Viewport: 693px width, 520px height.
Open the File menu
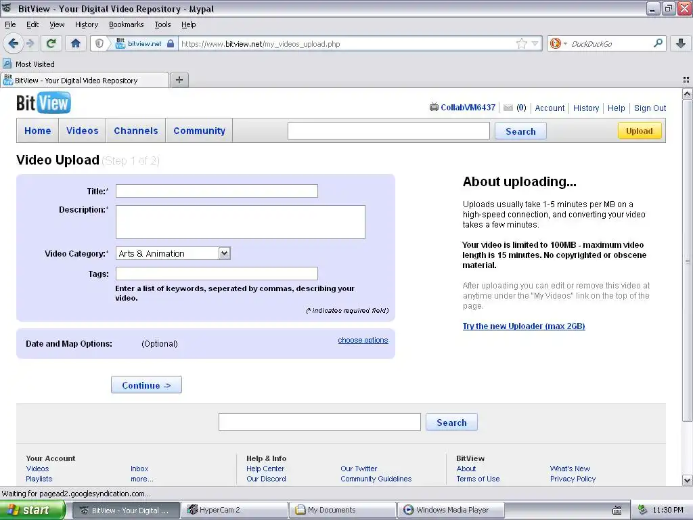click(x=10, y=24)
